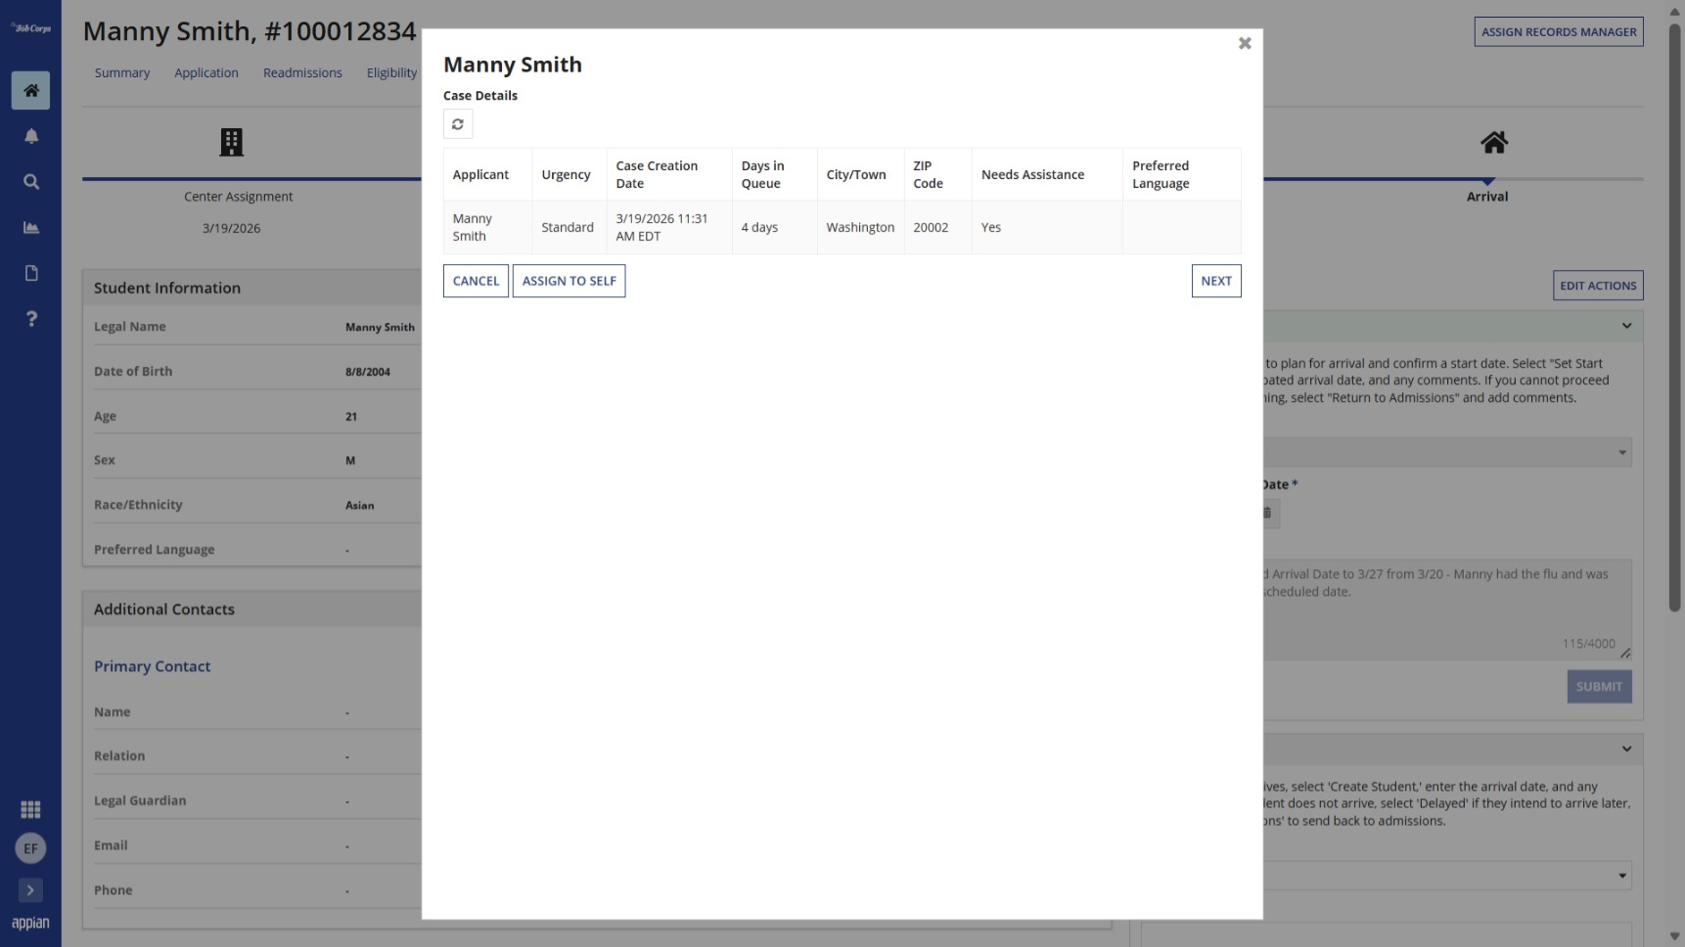Click CANCEL in the dialog
Screen dimensions: 1685x947
tap(476, 281)
